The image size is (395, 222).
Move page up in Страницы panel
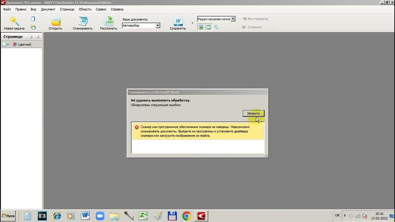click(x=31, y=37)
